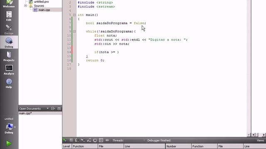Screen dimensions: 266x149
Task: Click line number 14 in gutter
Action: tap(69, 52)
